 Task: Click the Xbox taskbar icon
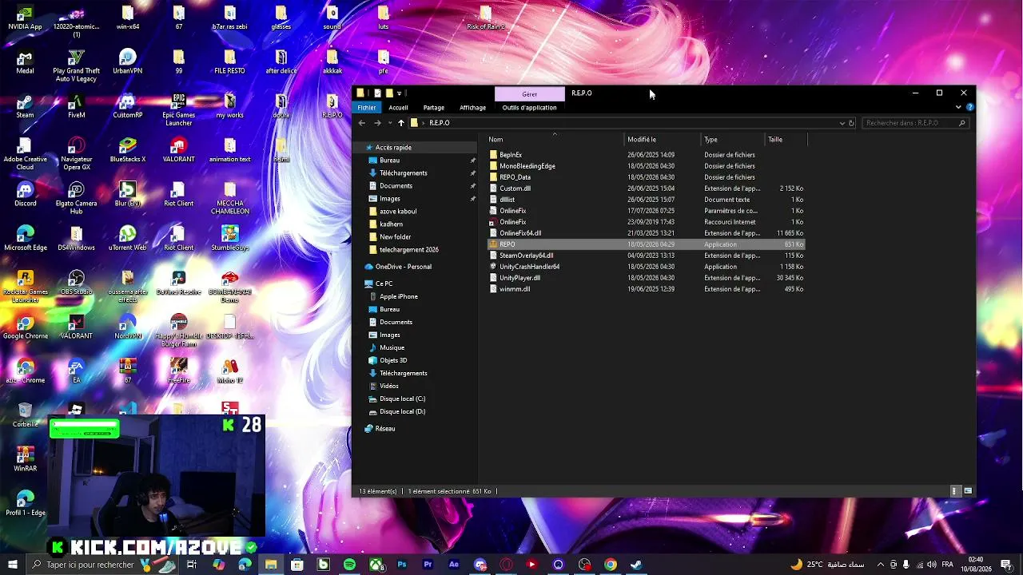pos(376,565)
